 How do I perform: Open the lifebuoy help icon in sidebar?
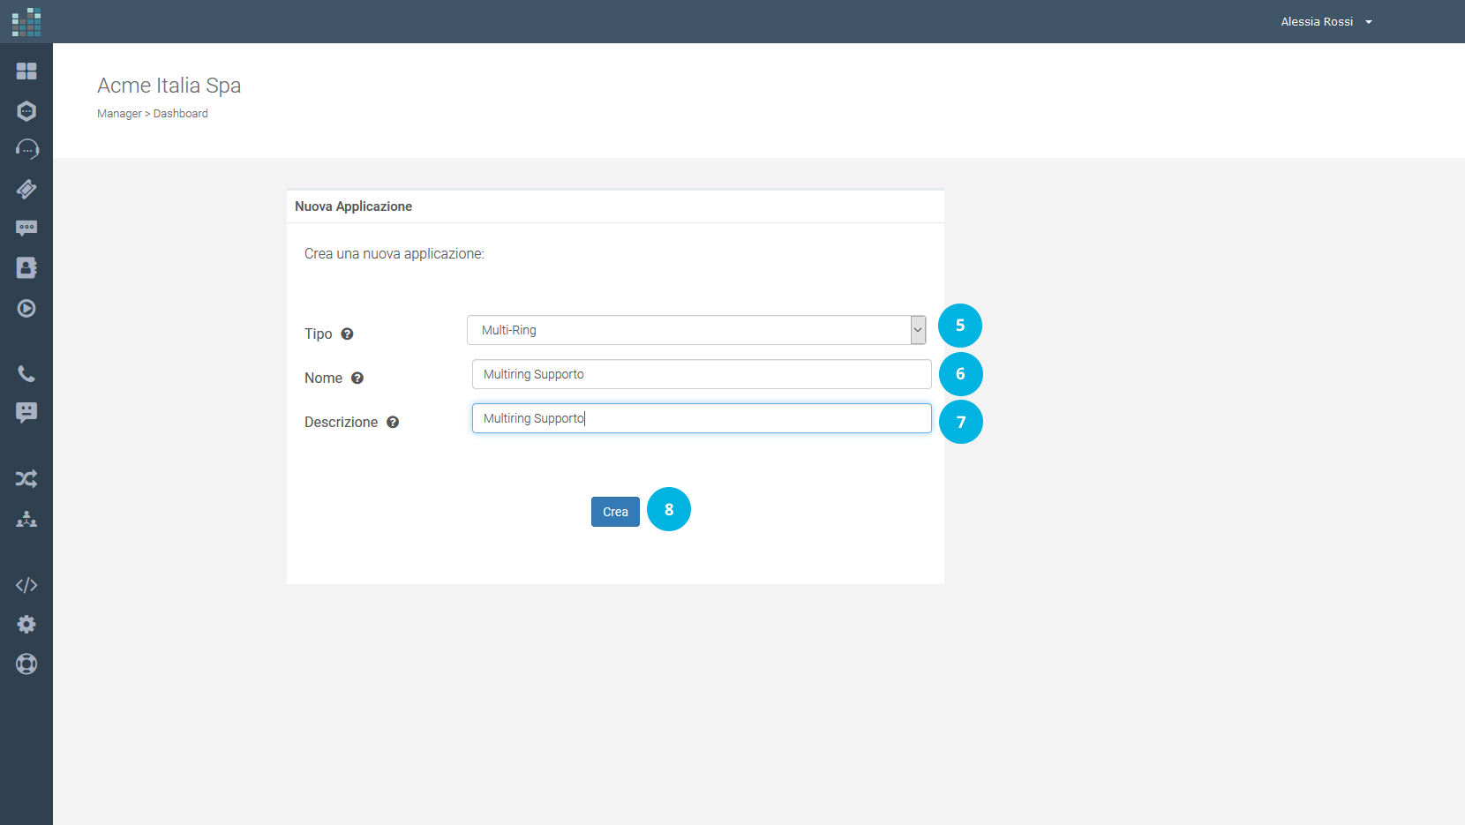[x=26, y=664]
